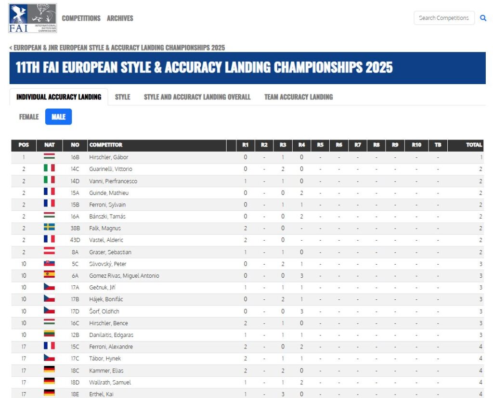
Task: Select the Male results toggle
Action: (58, 117)
